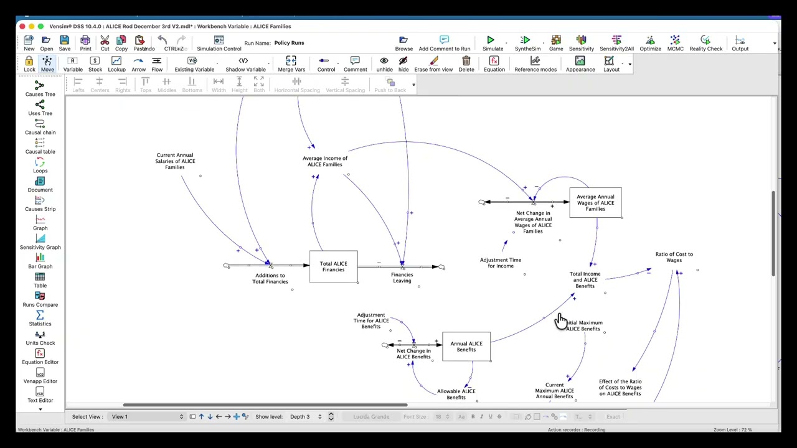
Task: Toggle the Move sketch mode
Action: (x=47, y=64)
